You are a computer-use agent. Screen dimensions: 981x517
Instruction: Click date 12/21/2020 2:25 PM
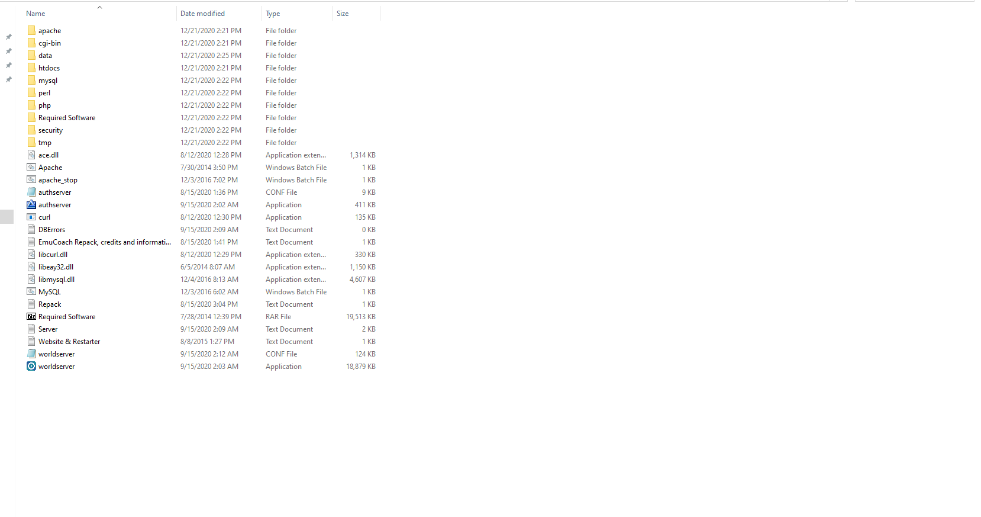(211, 55)
